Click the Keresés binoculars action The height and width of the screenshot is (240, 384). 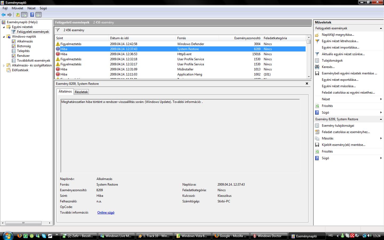point(328,67)
